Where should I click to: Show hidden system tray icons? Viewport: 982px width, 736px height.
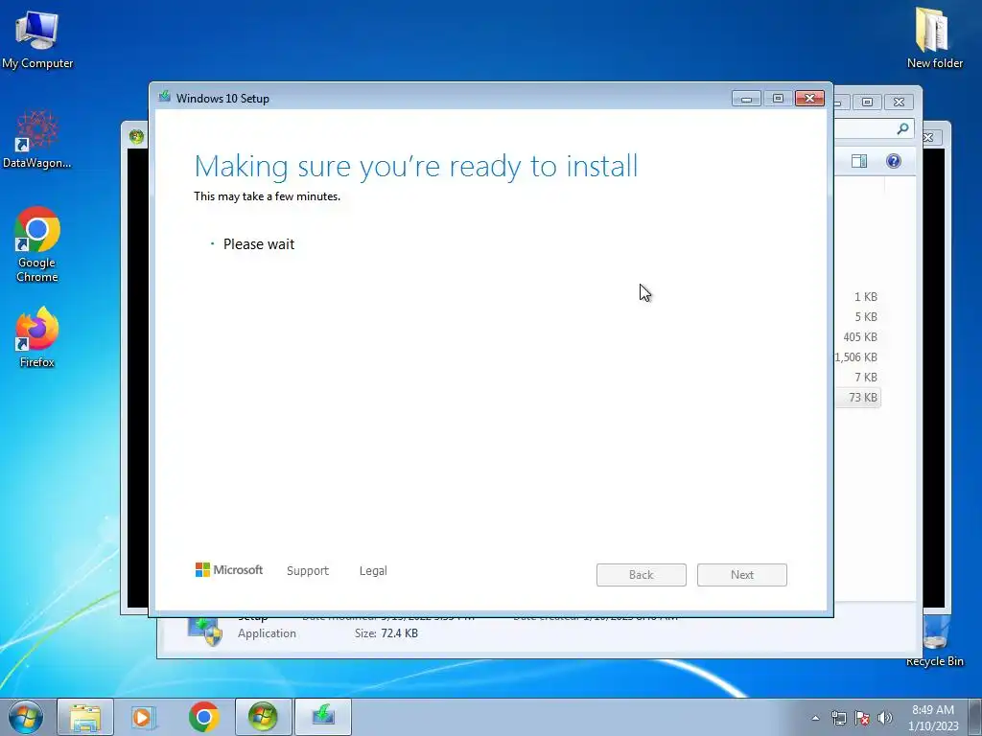815,718
